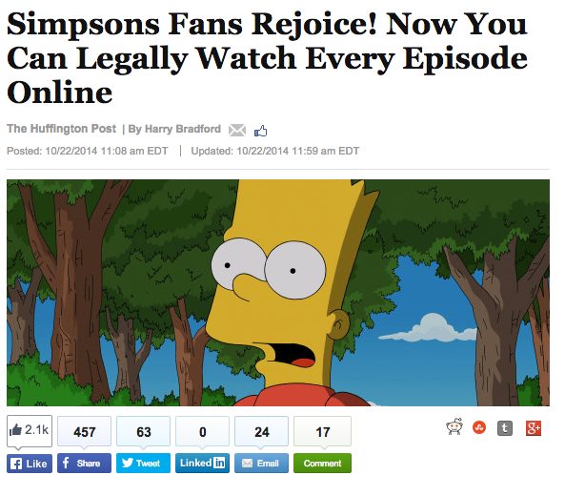Click the blue Email share button
Image resolution: width=565 pixels, height=496 pixels.
click(261, 463)
